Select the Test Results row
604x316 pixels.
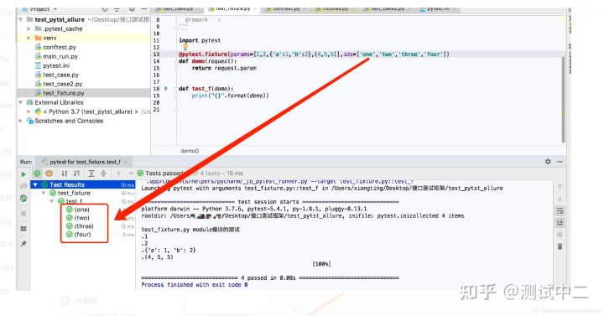point(82,184)
